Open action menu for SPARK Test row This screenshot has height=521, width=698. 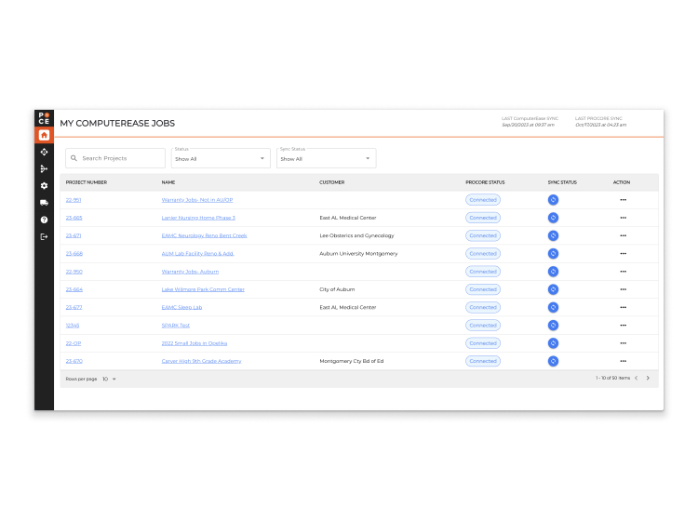[x=623, y=326]
